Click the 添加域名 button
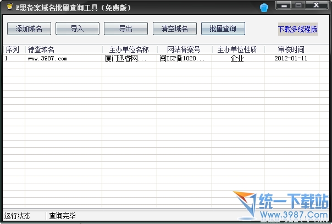The height and width of the screenshot is (224, 332). (x=29, y=29)
